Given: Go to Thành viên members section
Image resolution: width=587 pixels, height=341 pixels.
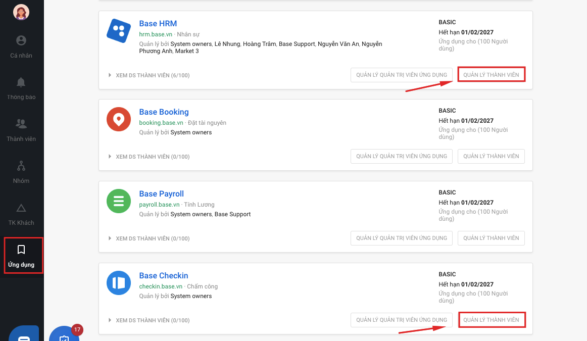Looking at the screenshot, I should [21, 130].
